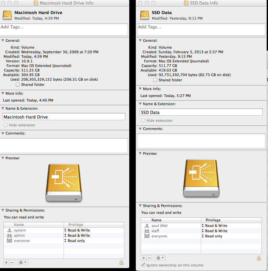
Task: Toggle Hide extension in SSD Data window
Action: (143, 120)
